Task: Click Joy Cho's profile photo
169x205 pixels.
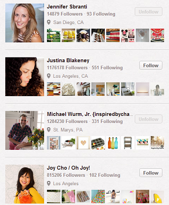Action: click(24, 184)
